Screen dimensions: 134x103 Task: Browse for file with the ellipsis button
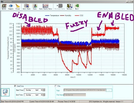click(109, 90)
